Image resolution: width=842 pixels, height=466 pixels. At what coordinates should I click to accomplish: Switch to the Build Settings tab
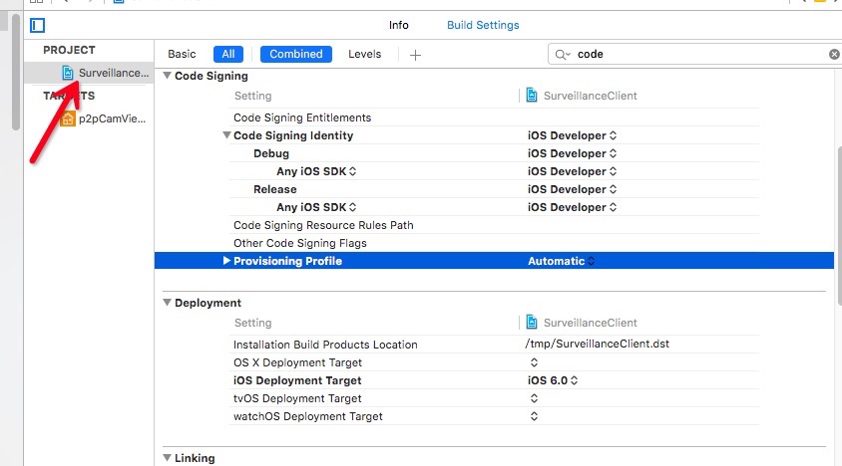click(x=483, y=25)
